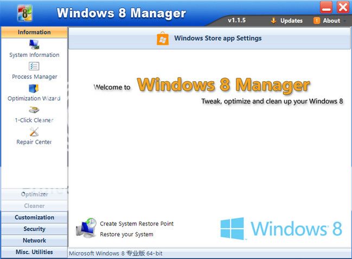Click the Microsoft Windows 8 64-bit status text
This screenshot has width=352, height=259.
point(116,254)
